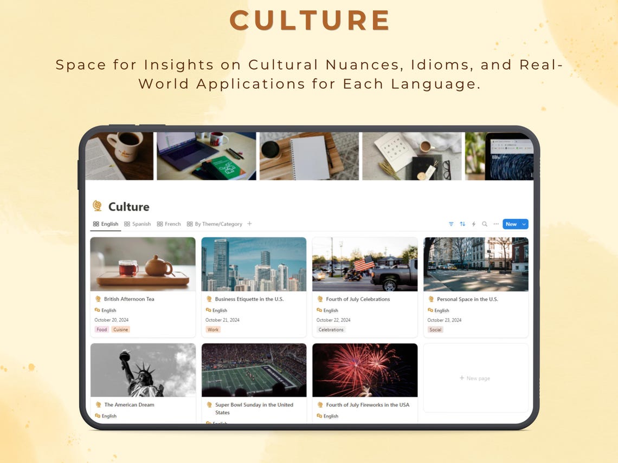Open the Personal Space street image
The width and height of the screenshot is (618, 463).
click(476, 264)
